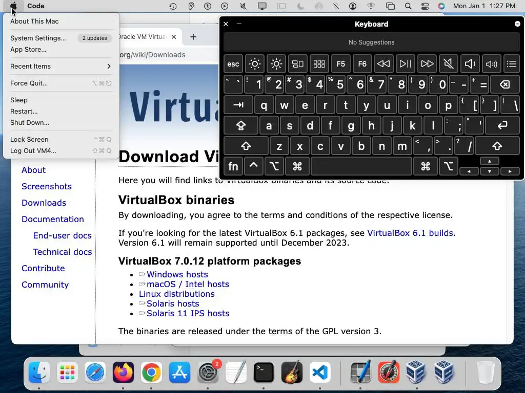Toggle the control key
This screenshot has width=525, height=393.
point(253,166)
